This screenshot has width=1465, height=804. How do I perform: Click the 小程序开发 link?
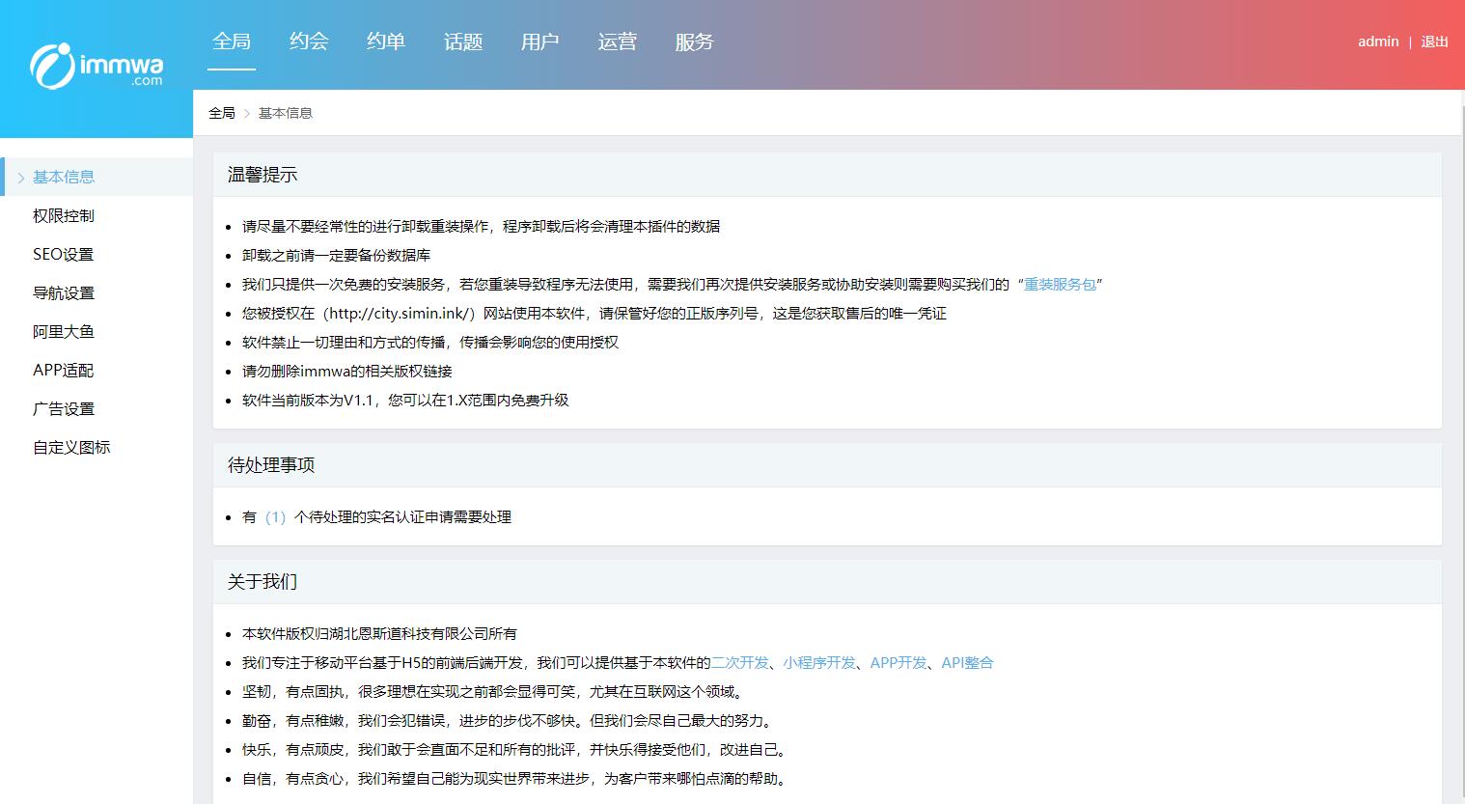tap(819, 663)
